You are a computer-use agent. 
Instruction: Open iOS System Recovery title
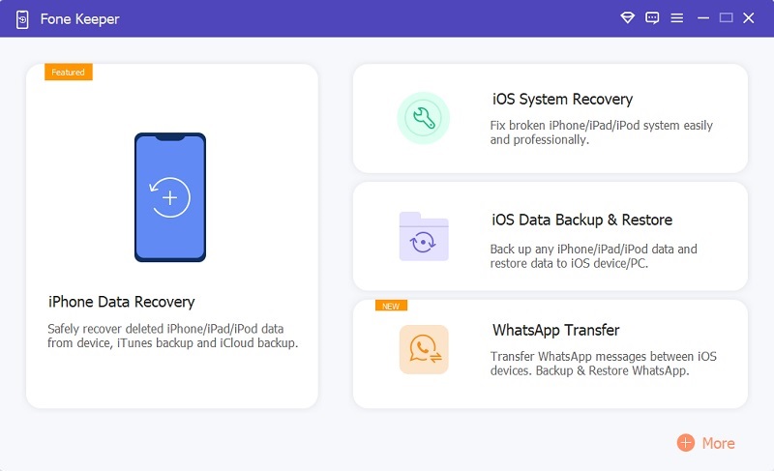[562, 99]
